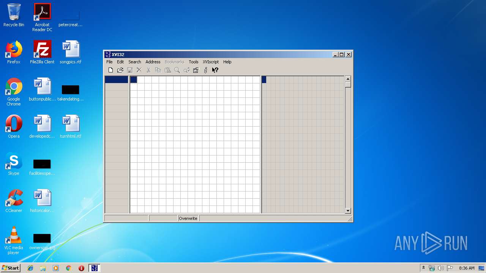The image size is (486, 273).
Task: Open the Search menu
Action: [x=135, y=62]
